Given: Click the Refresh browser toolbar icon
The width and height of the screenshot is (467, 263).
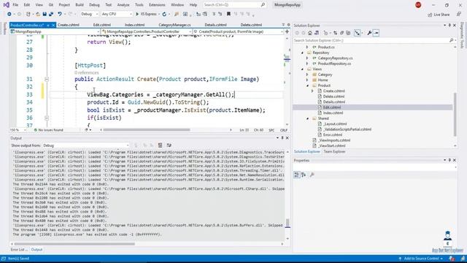Looking at the screenshot, I should (x=164, y=14).
